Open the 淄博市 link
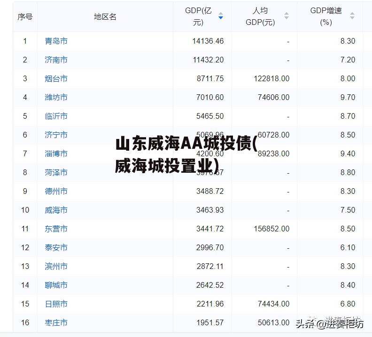372x337 pixels. 56,153
